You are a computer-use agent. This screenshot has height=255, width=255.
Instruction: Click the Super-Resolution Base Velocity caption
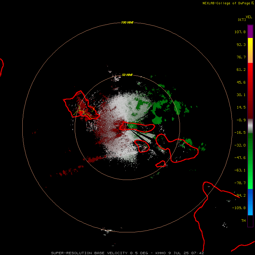pos(127,253)
